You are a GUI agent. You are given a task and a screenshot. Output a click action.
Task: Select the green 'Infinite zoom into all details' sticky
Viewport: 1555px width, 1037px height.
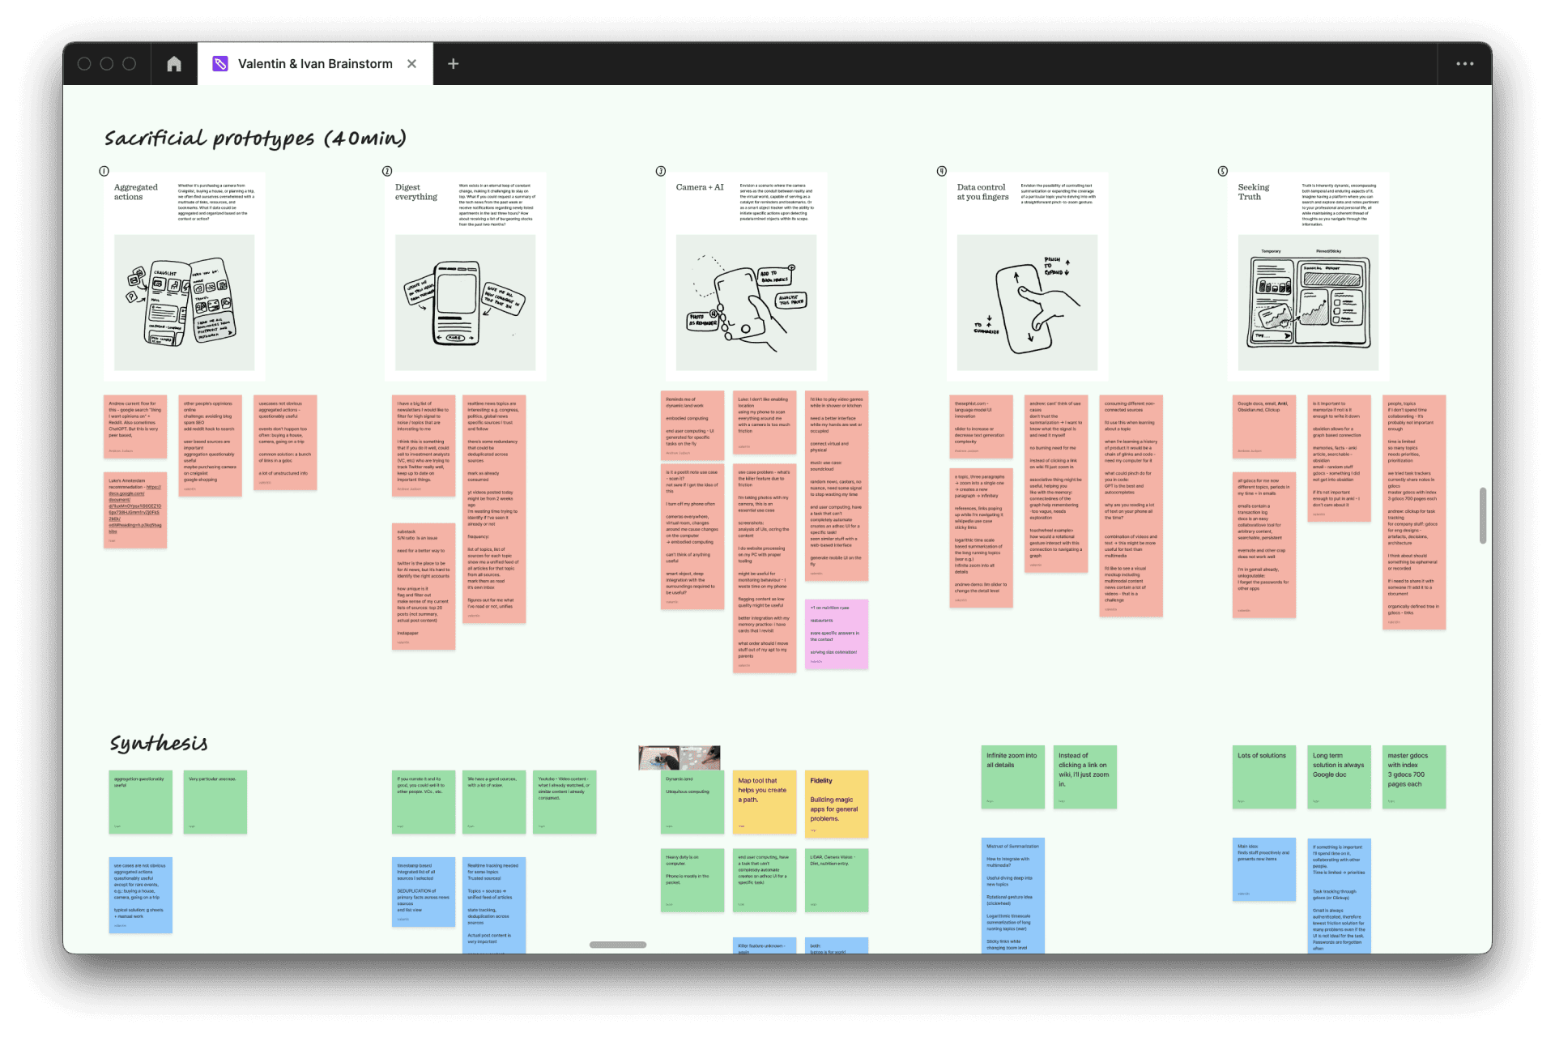click(1012, 776)
